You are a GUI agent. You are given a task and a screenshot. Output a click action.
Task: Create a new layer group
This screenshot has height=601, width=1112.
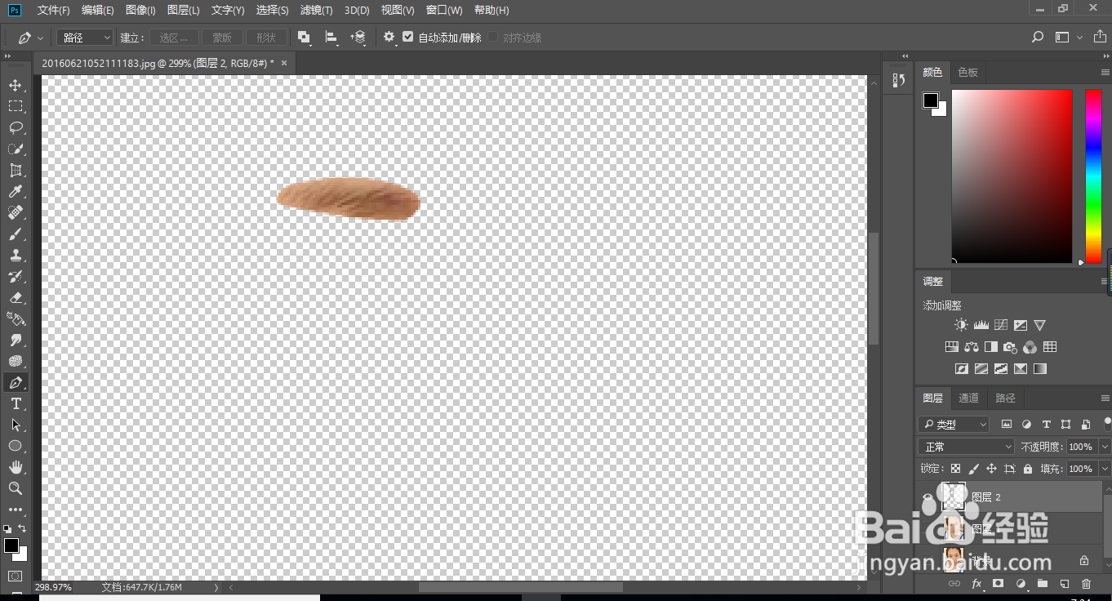1042,584
